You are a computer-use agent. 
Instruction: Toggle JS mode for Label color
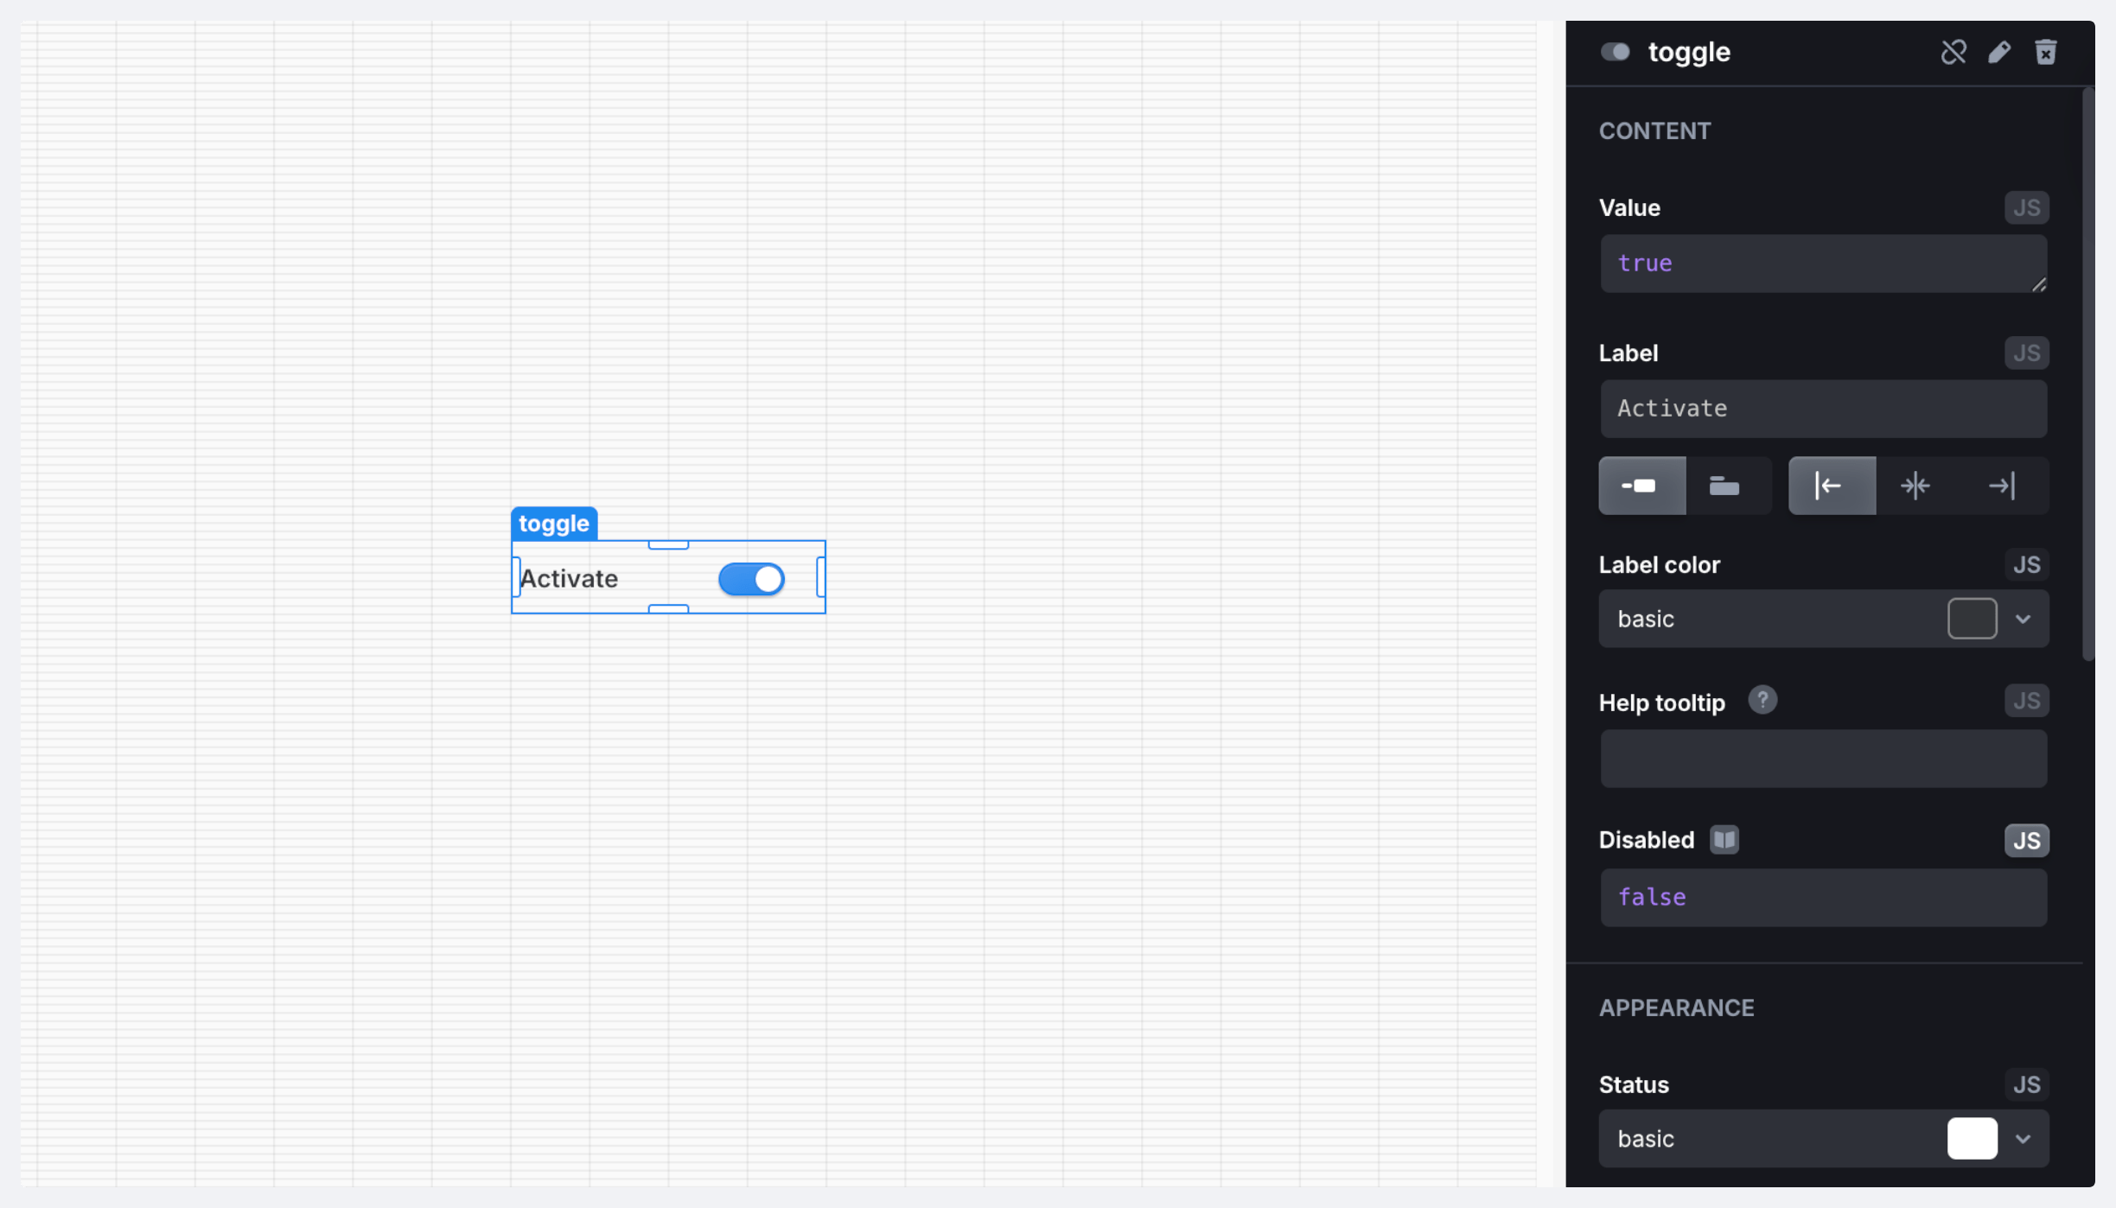(2026, 565)
